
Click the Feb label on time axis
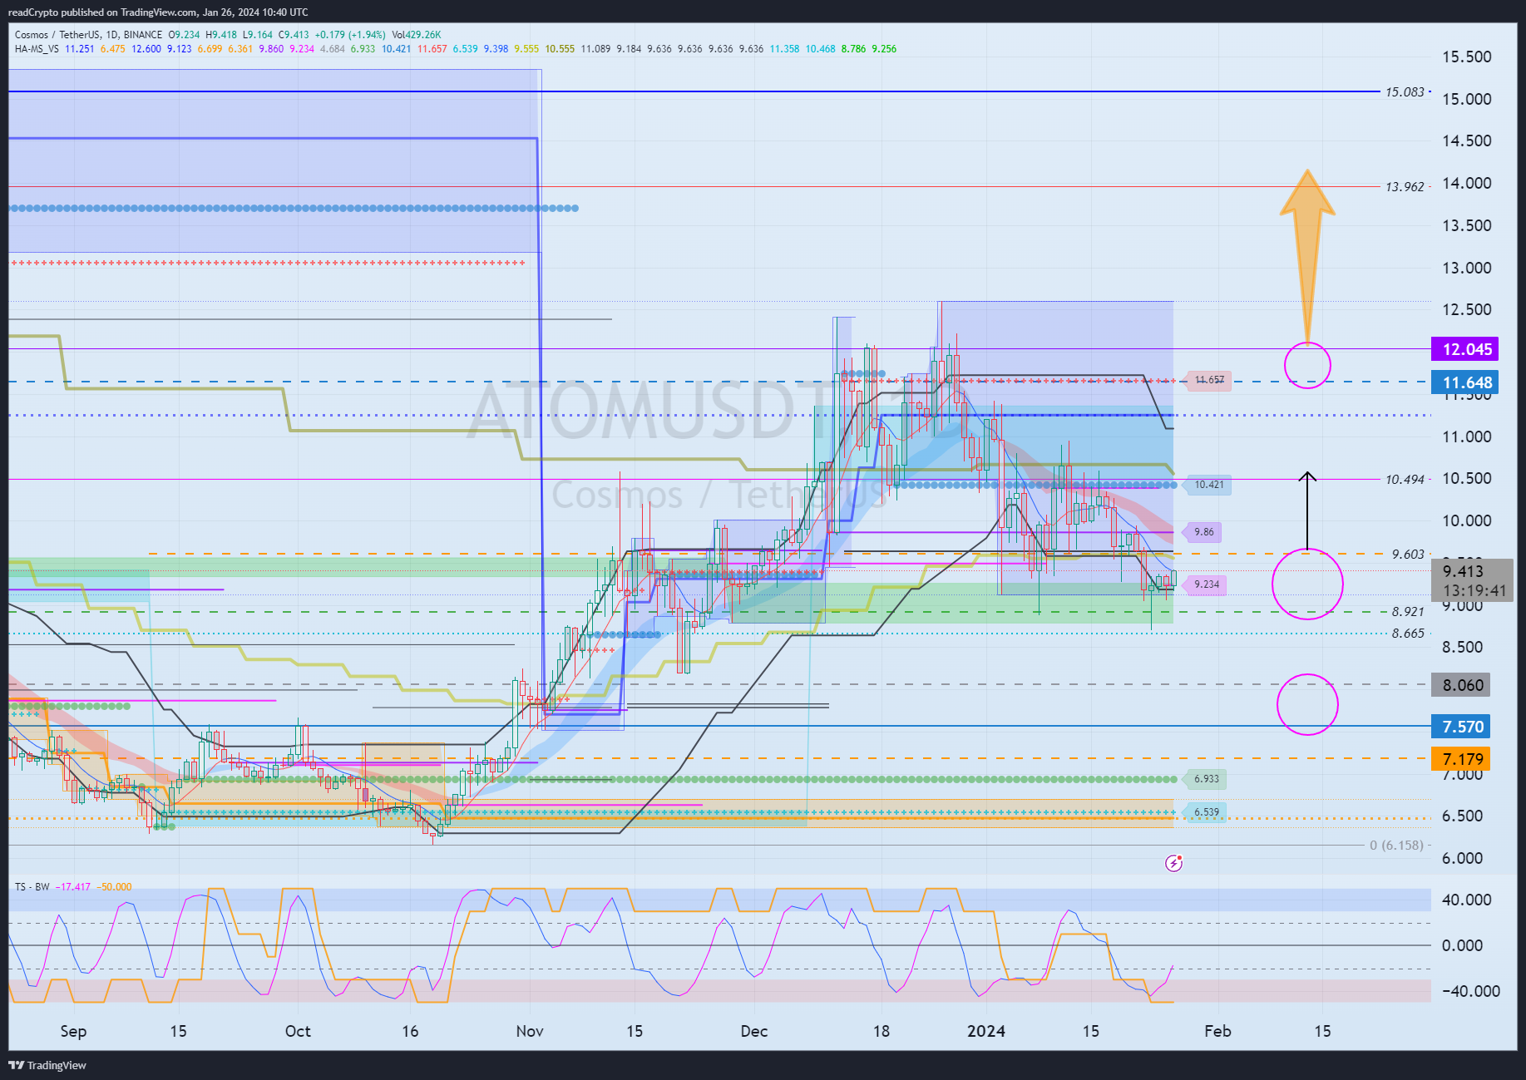1218,1031
